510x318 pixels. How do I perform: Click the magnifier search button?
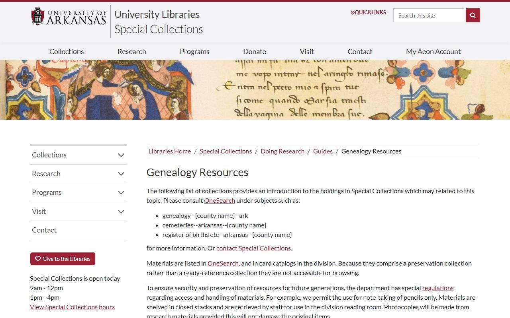coord(473,16)
